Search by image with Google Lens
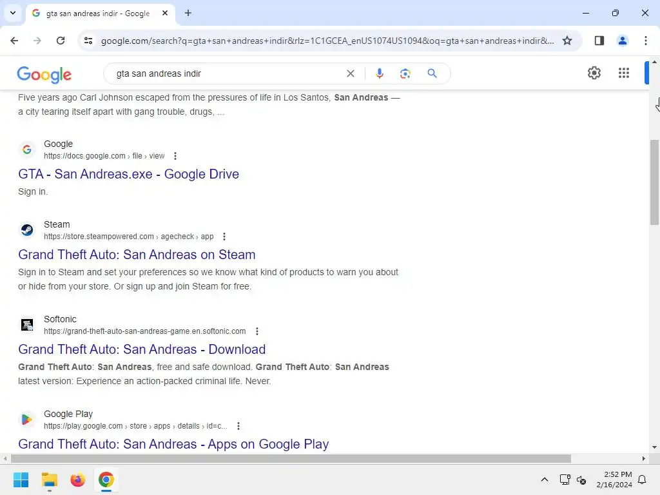The image size is (660, 495). (x=405, y=73)
